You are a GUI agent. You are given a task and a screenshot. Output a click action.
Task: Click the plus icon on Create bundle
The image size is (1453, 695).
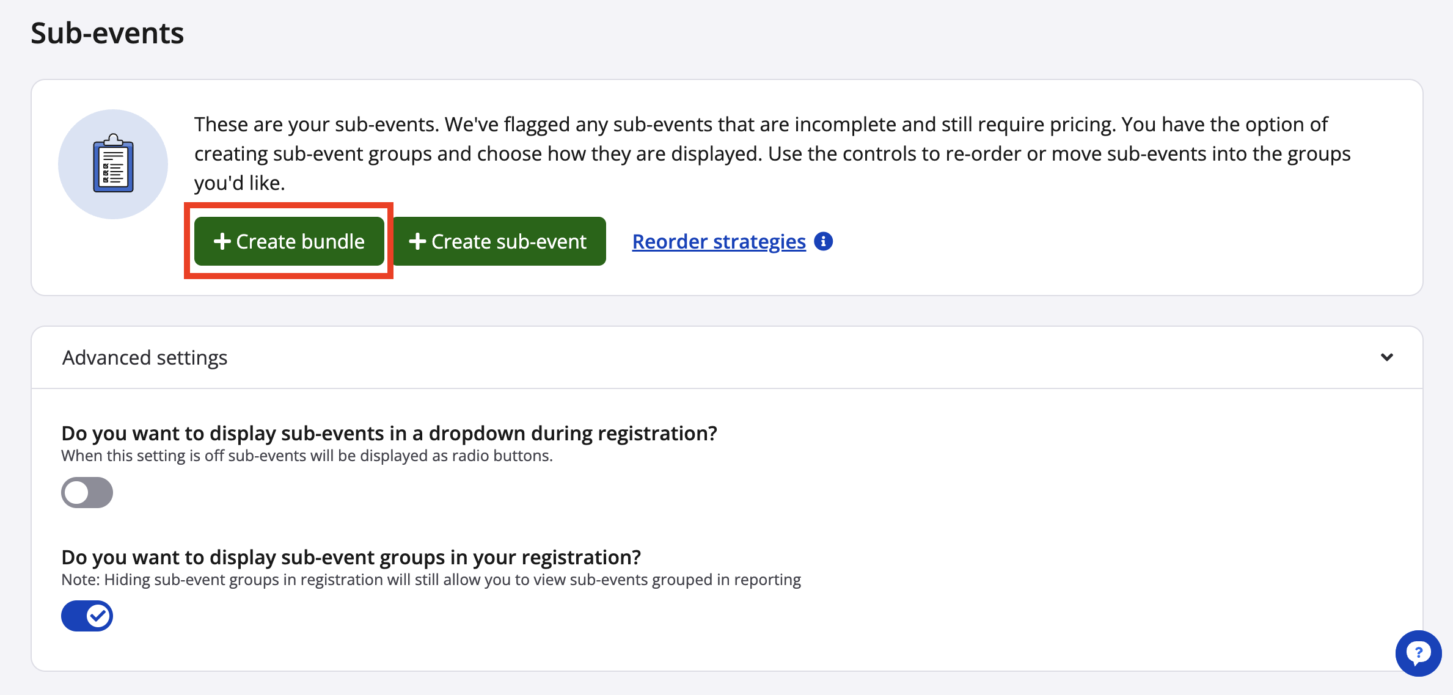pyautogui.click(x=222, y=241)
